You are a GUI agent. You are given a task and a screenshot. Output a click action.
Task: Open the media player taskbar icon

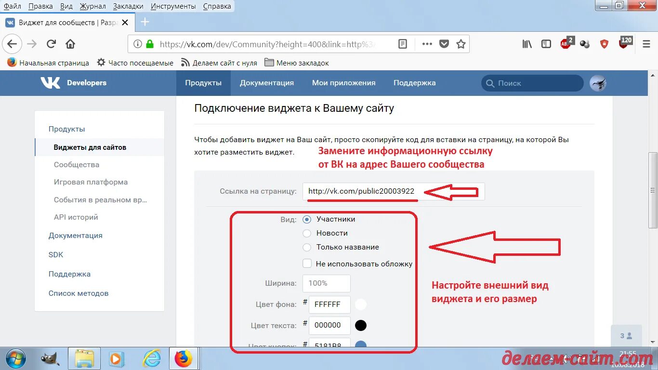pos(116,358)
